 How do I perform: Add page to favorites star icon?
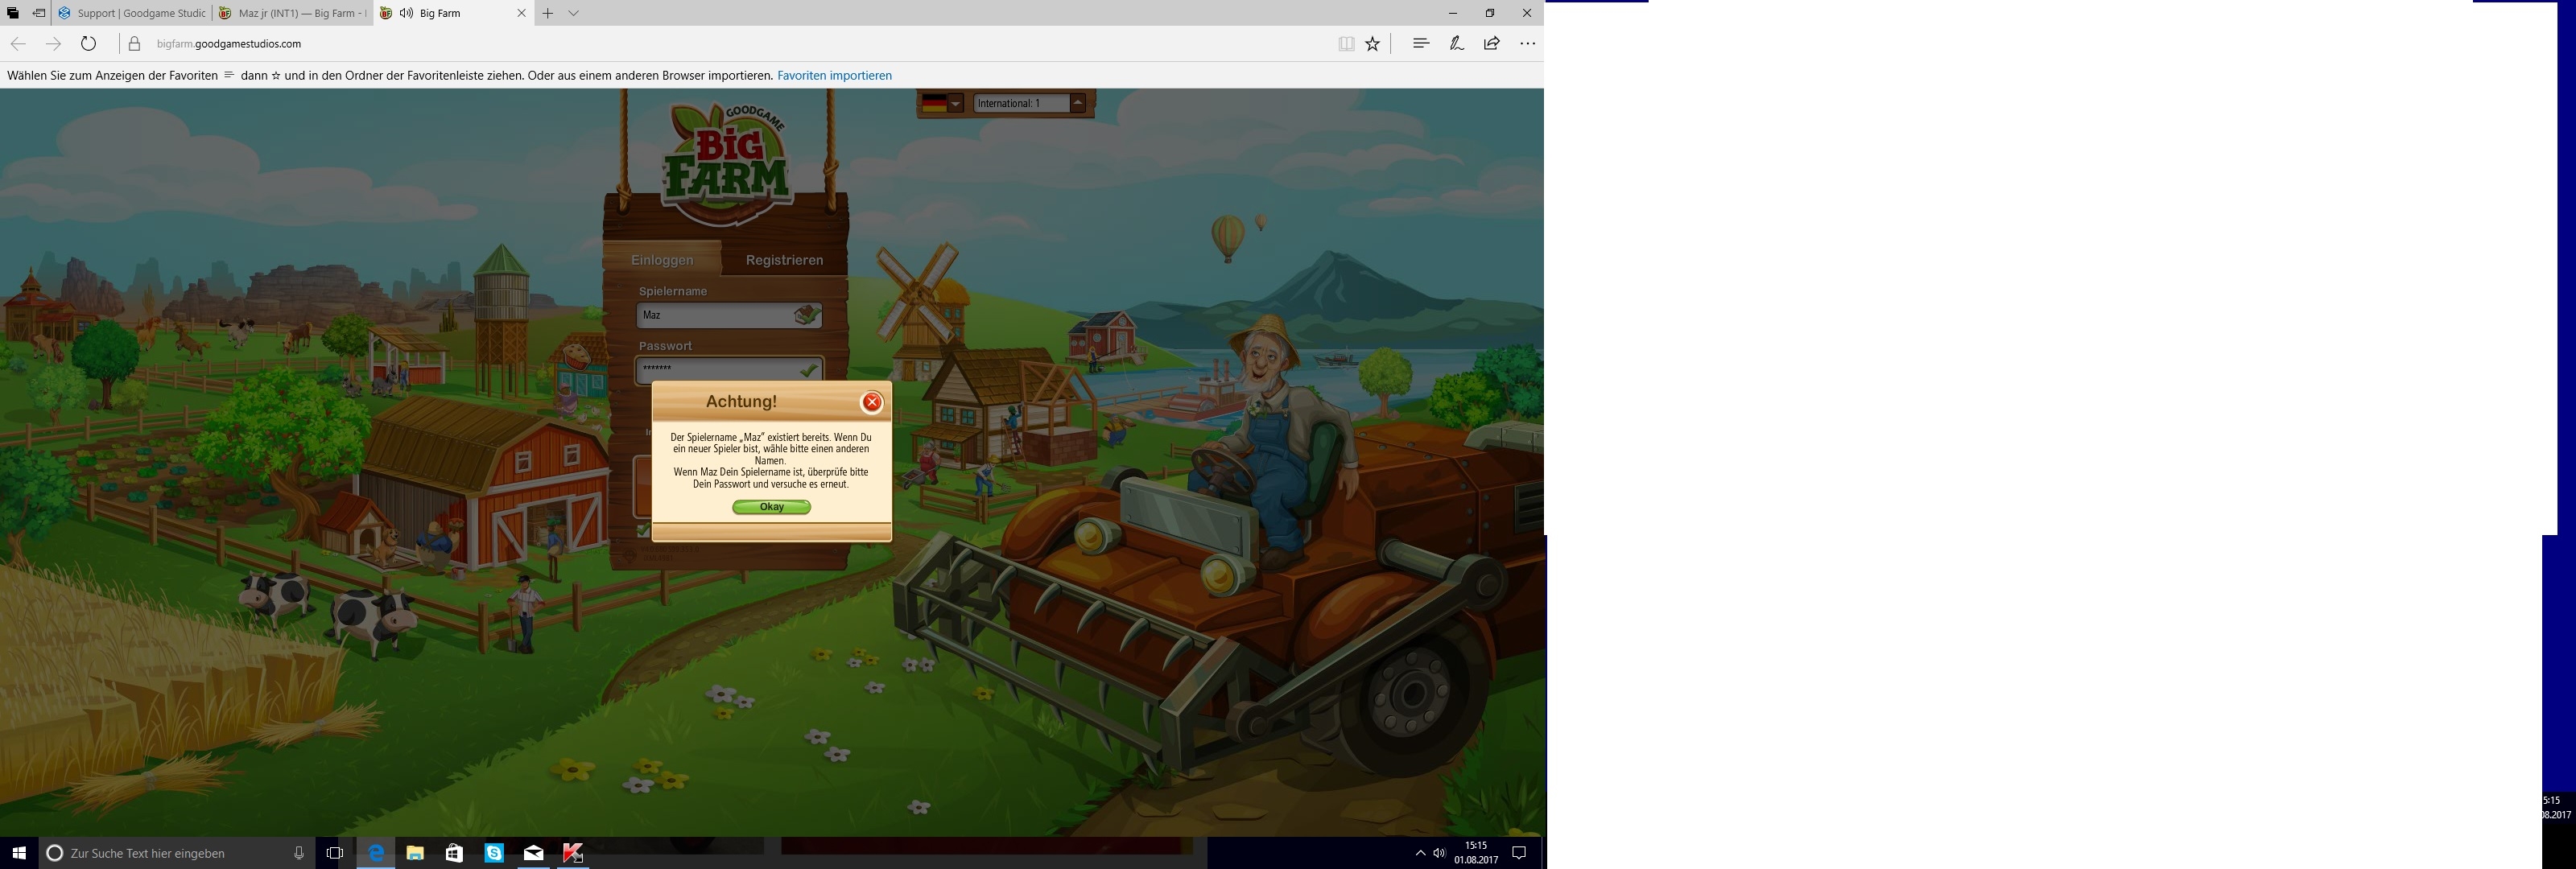(x=1373, y=43)
